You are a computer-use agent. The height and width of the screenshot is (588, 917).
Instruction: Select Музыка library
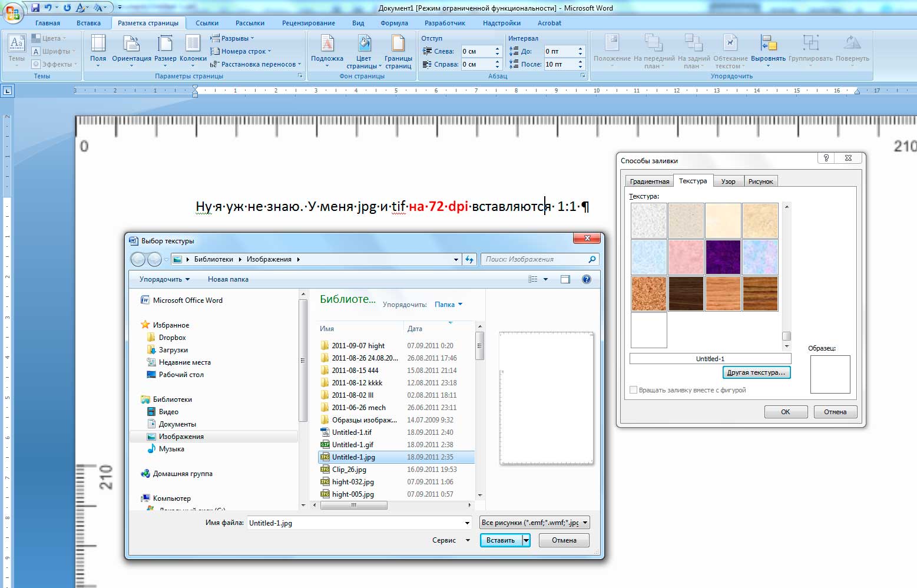point(171,449)
